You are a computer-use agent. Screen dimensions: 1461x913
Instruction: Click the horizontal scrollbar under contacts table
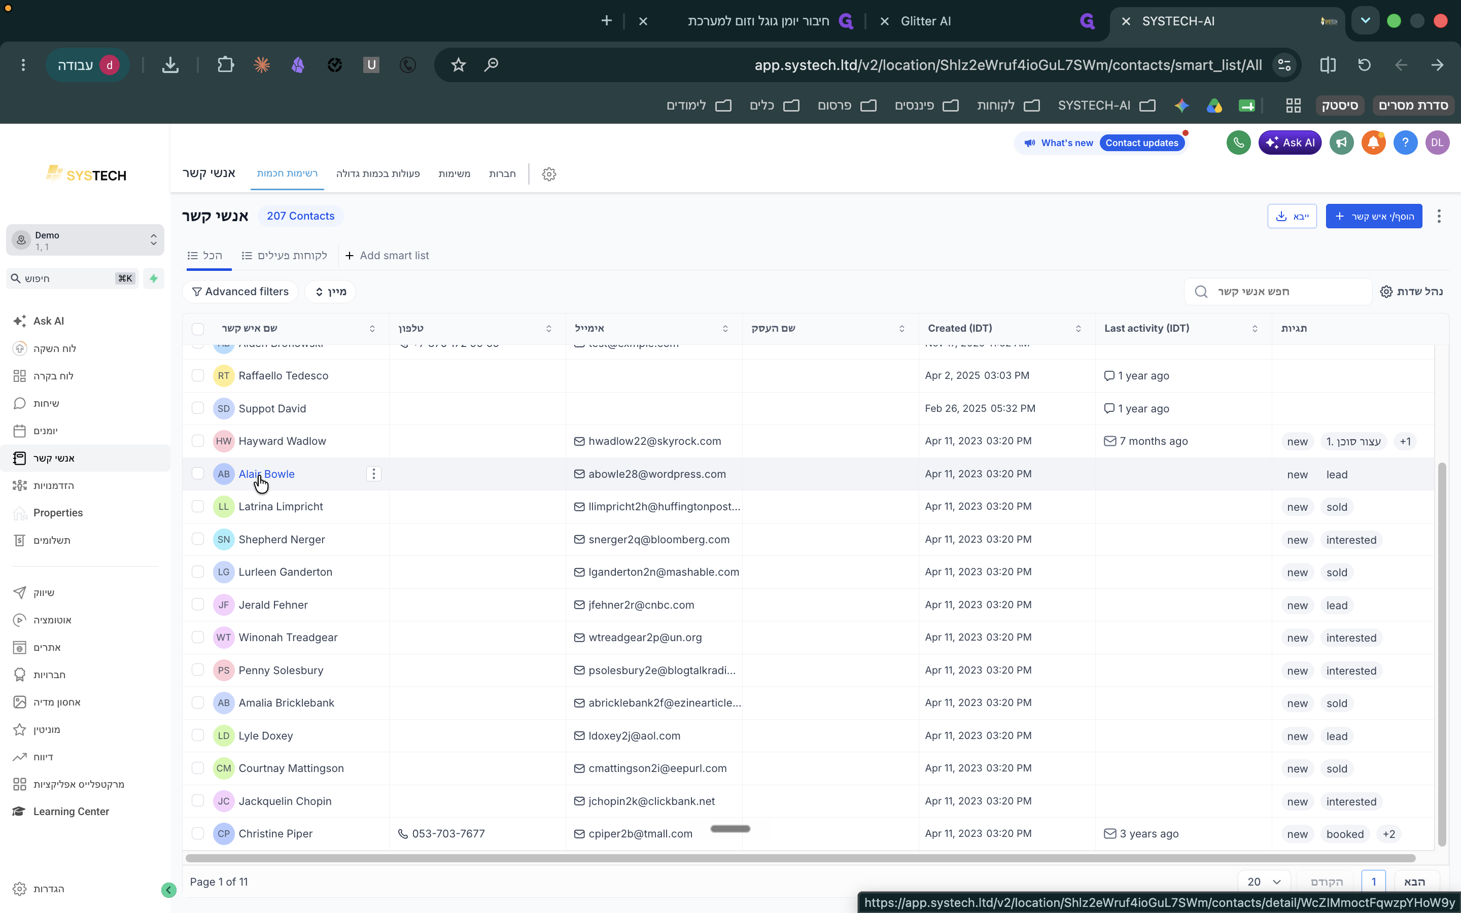point(801,858)
